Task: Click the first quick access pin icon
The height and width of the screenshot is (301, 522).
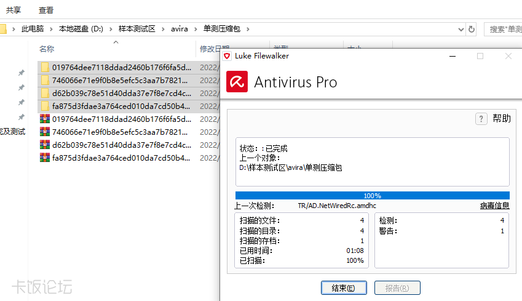Action: click(21, 73)
